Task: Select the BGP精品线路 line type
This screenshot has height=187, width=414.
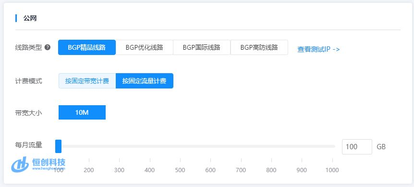Action: click(87, 47)
